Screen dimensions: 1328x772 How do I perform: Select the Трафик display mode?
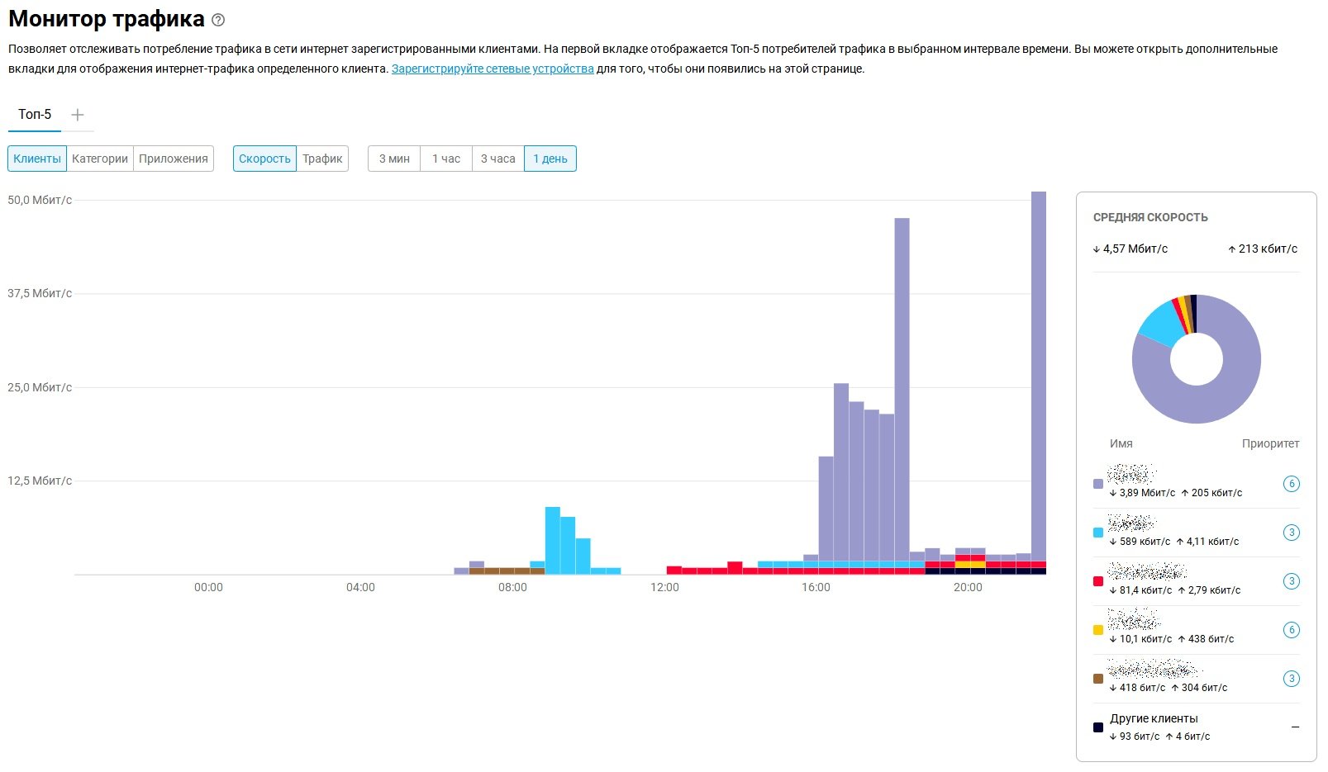[322, 159]
